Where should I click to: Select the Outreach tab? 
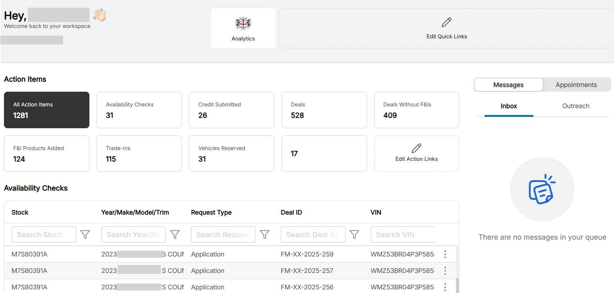point(576,106)
